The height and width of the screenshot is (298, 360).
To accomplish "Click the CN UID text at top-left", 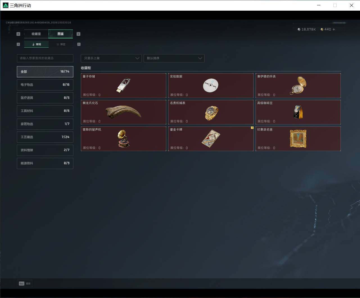I will coord(38,22).
